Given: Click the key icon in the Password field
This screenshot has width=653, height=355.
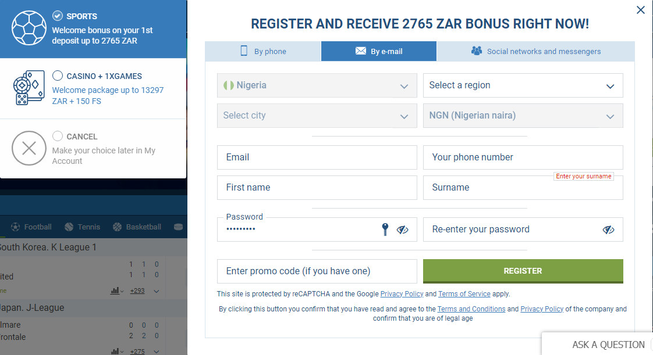Looking at the screenshot, I should point(385,230).
